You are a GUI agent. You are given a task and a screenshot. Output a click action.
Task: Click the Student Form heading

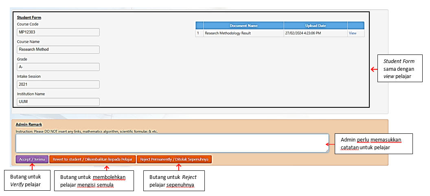29,17
